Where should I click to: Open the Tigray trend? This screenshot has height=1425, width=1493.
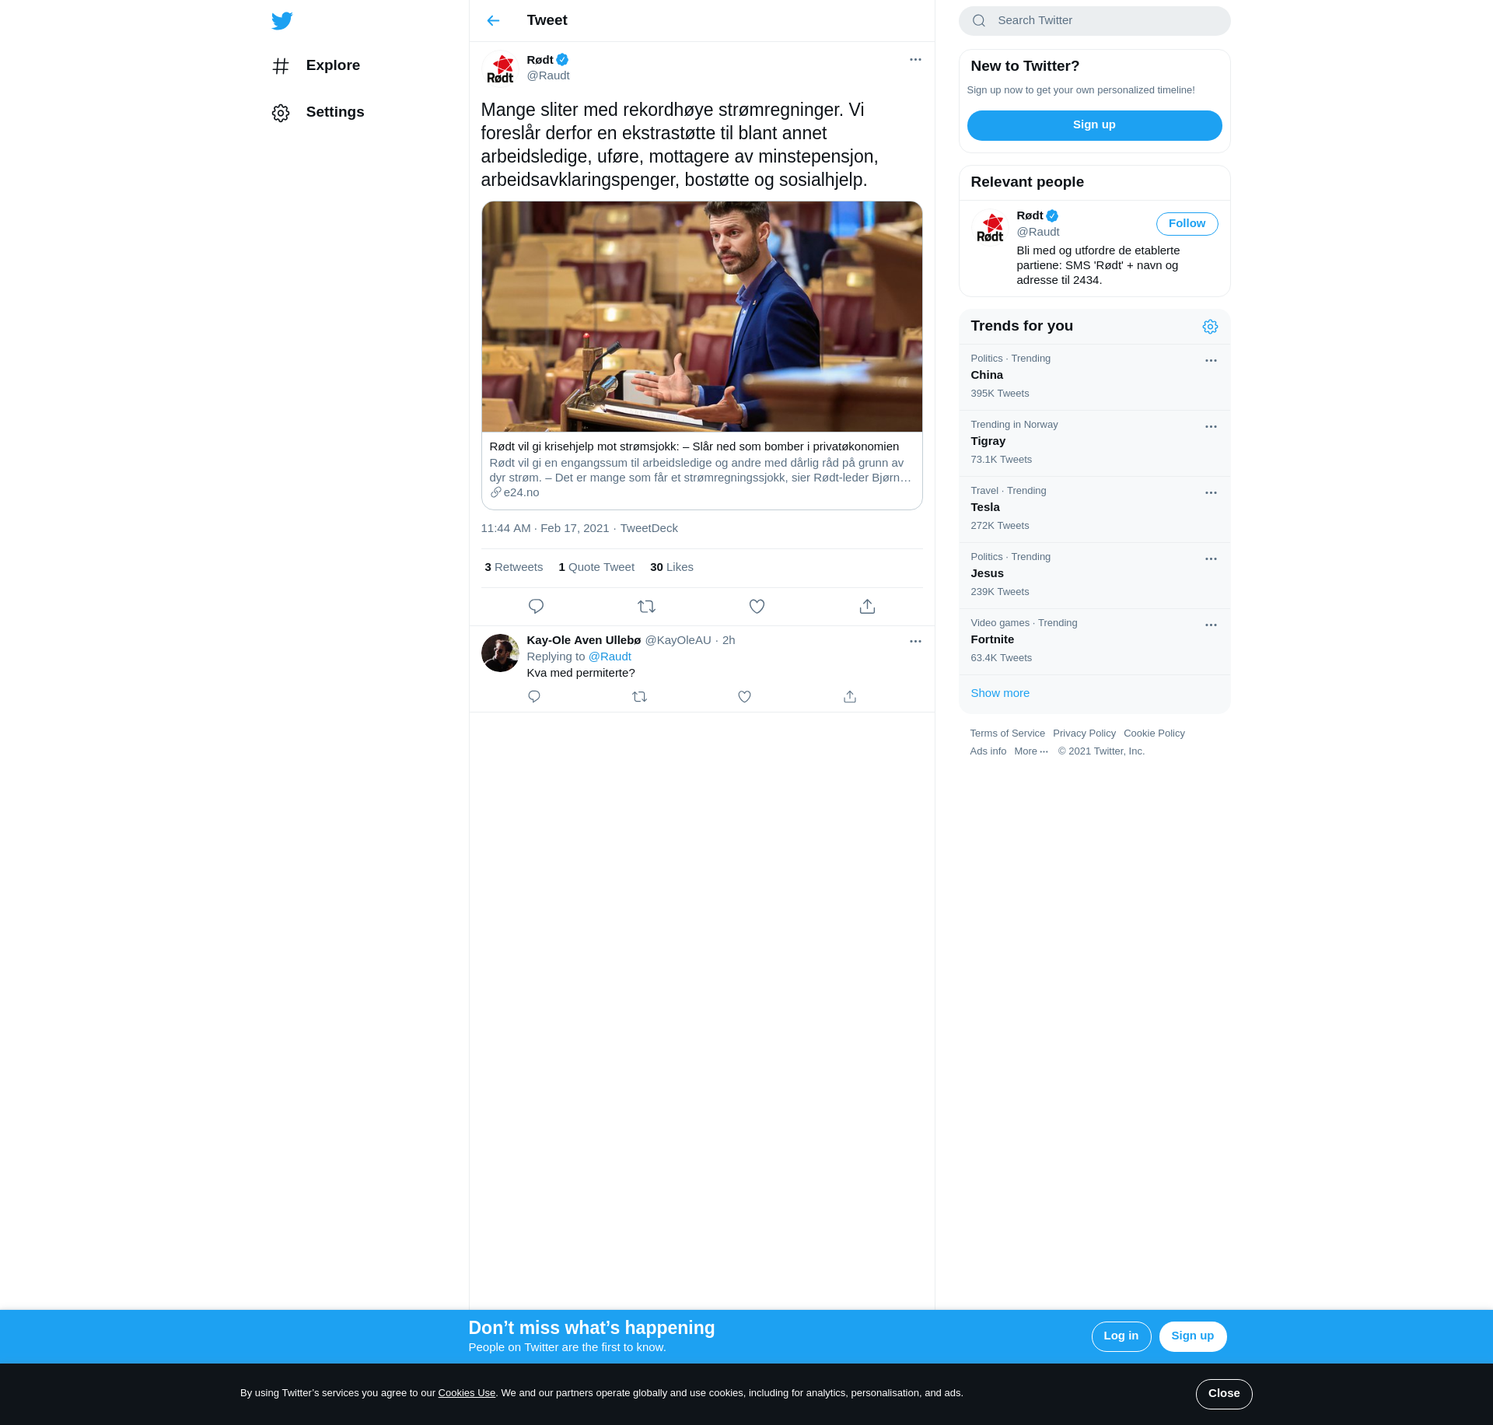1094,443
